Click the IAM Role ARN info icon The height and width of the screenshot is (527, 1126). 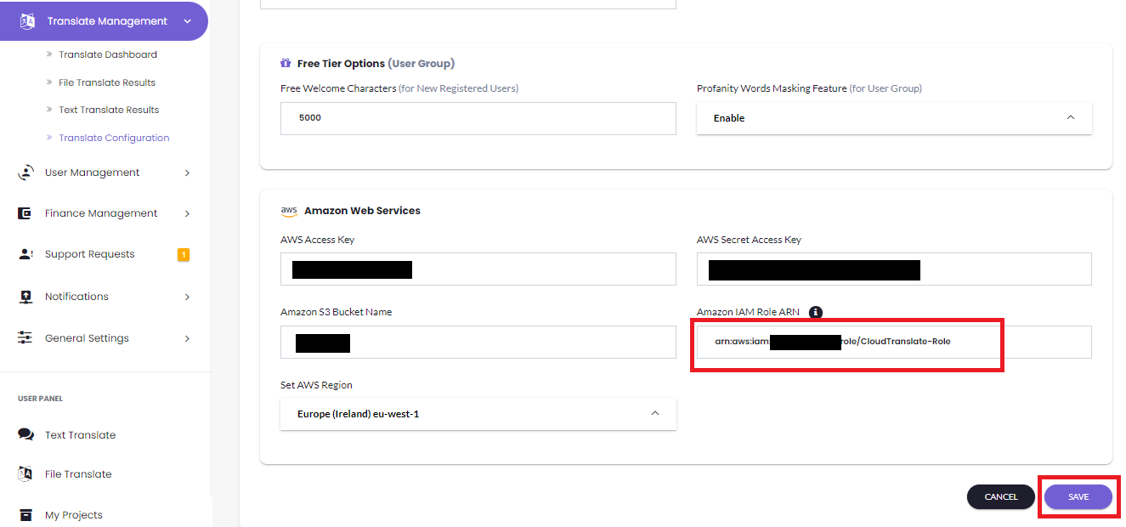[815, 312]
